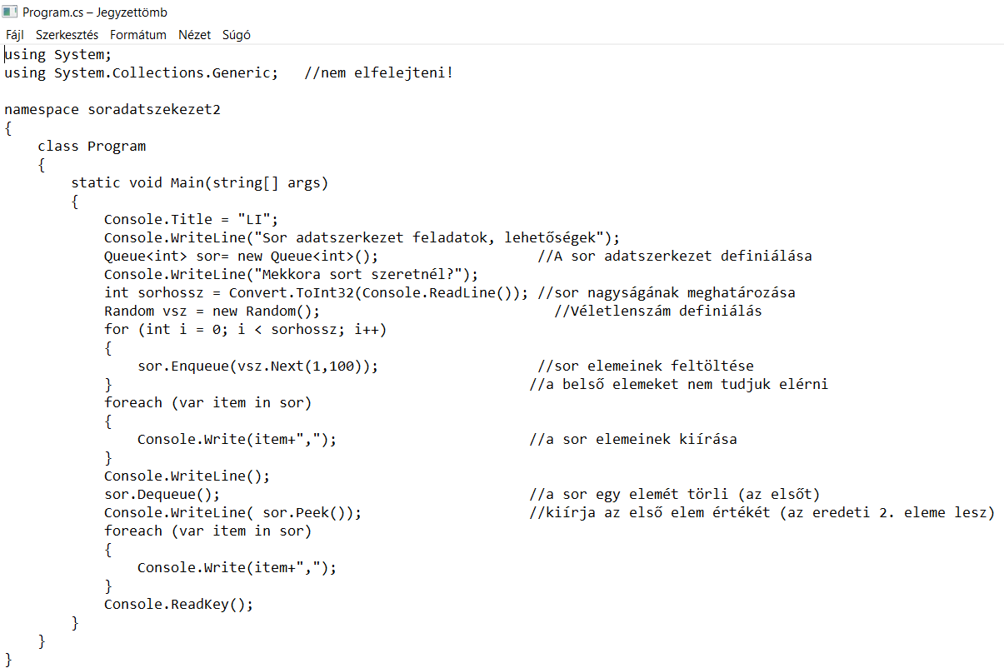The image size is (1004, 668).
Task: Place cursor on the 'using System;' line
Action: click(57, 55)
